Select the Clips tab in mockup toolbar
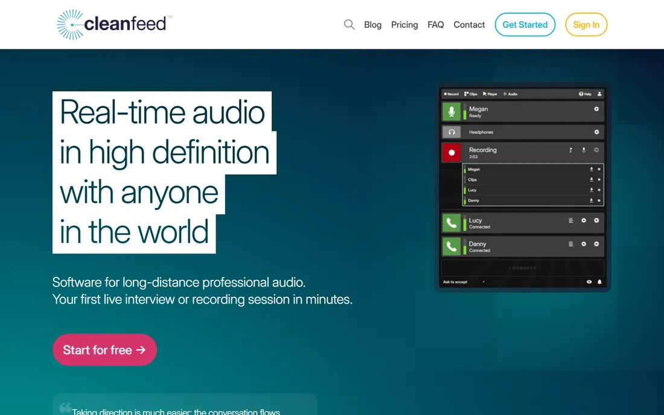This screenshot has height=415, width=664. (470, 94)
